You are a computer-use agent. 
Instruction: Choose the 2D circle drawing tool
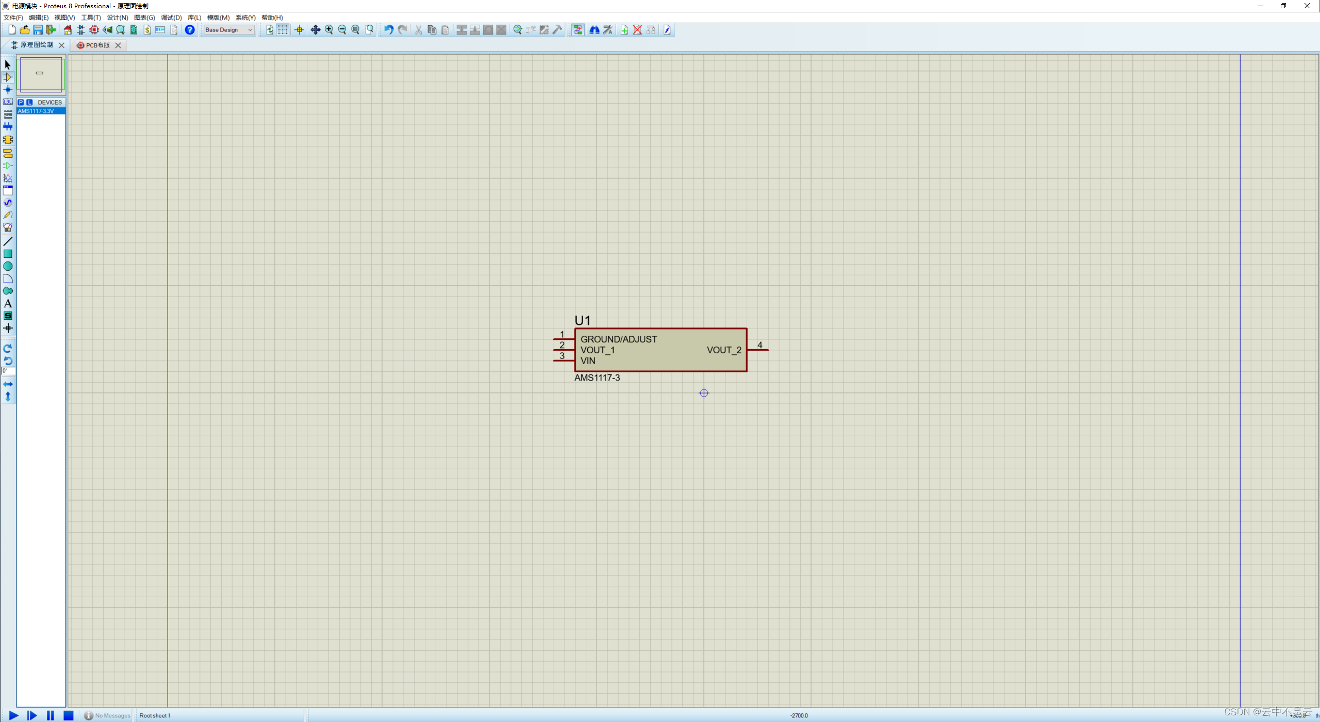coord(8,266)
